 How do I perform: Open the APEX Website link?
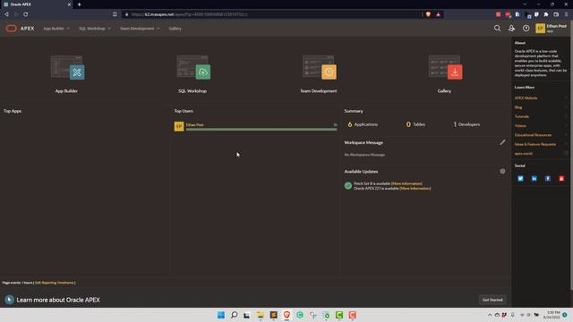pos(526,97)
